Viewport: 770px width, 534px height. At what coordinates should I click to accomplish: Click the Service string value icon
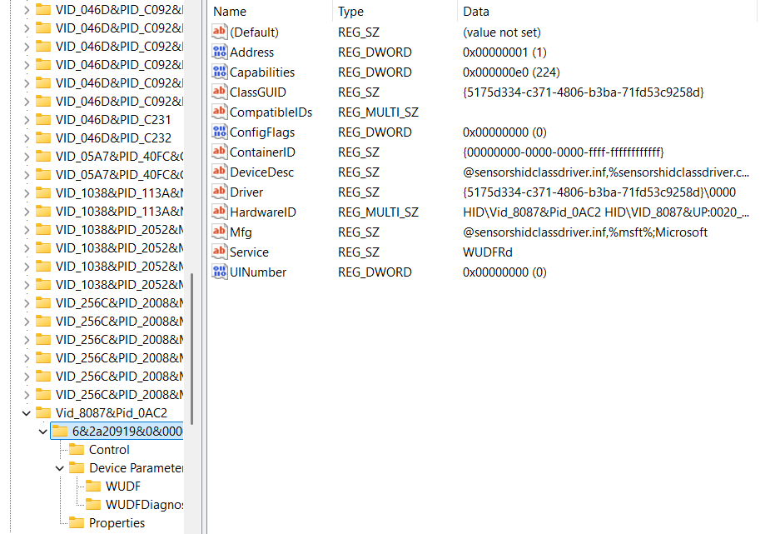click(x=220, y=252)
